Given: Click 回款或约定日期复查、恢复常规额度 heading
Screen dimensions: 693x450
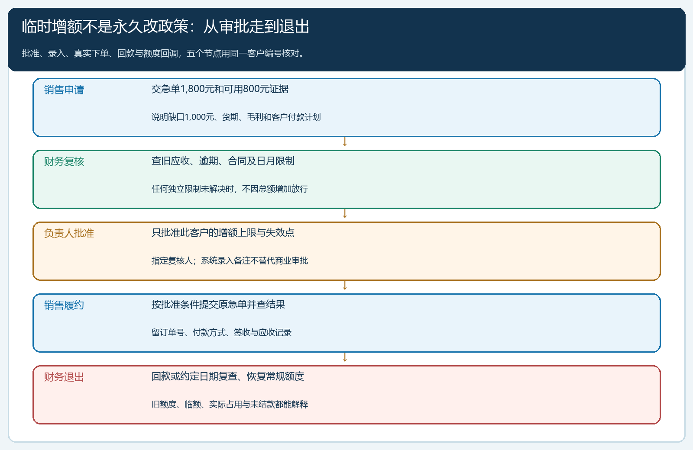Looking at the screenshot, I should (227, 376).
